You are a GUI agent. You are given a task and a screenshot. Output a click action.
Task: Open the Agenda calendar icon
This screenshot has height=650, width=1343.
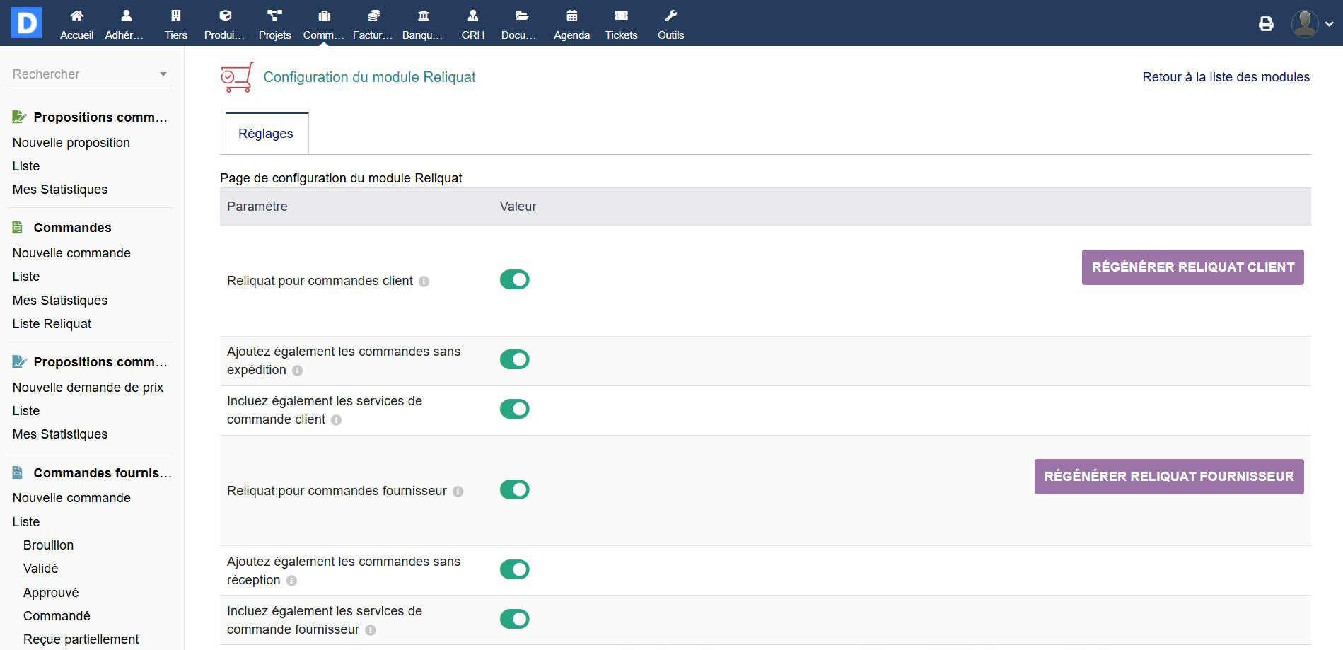pos(571,16)
